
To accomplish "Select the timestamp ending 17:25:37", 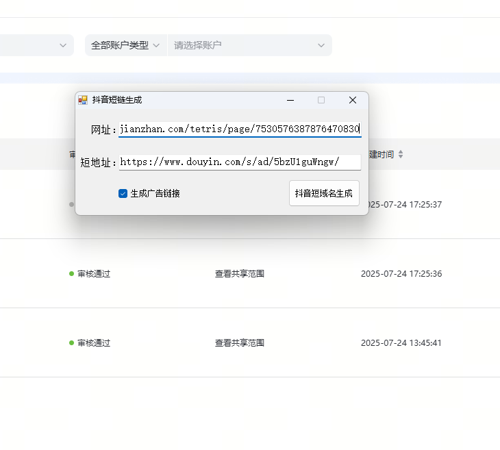I will [x=405, y=204].
